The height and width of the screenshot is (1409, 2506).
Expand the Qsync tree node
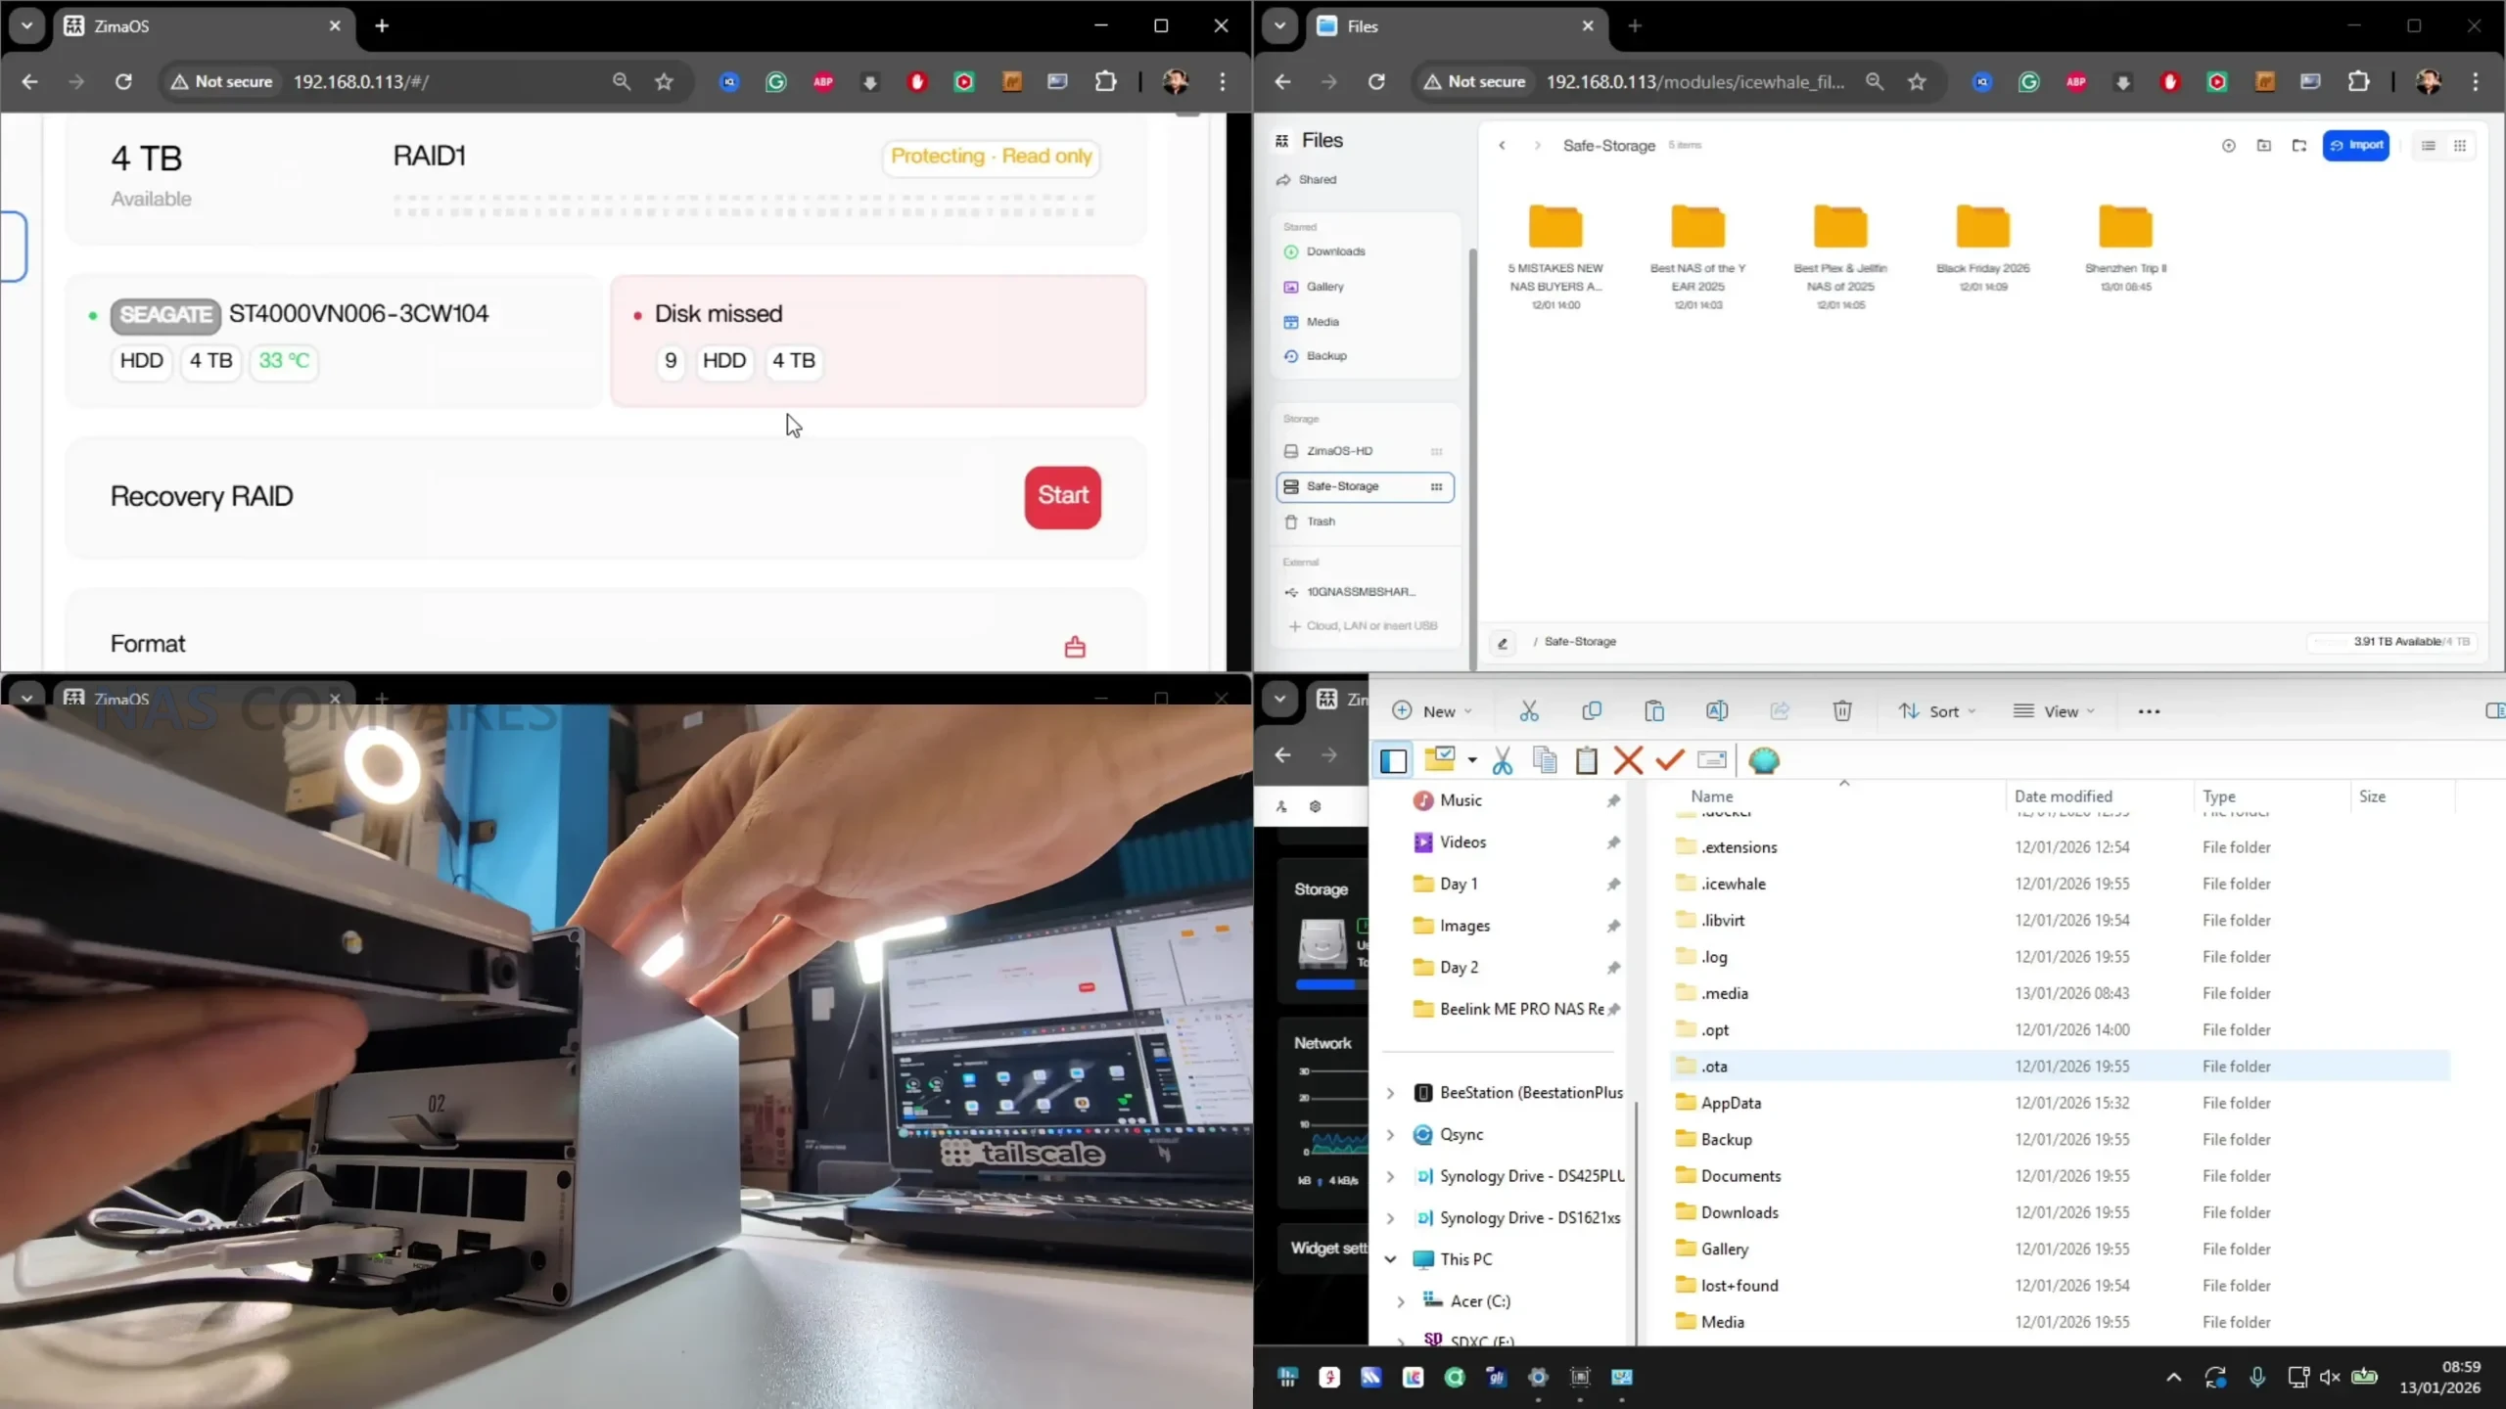pos(1390,1135)
